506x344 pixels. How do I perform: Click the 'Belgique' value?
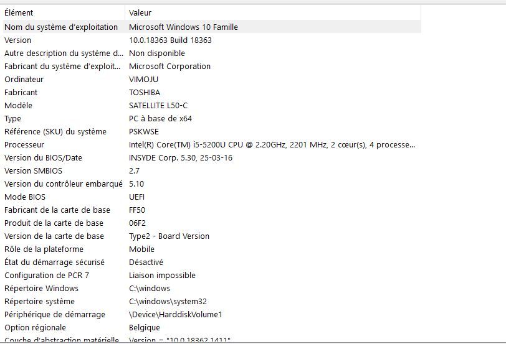145,328
